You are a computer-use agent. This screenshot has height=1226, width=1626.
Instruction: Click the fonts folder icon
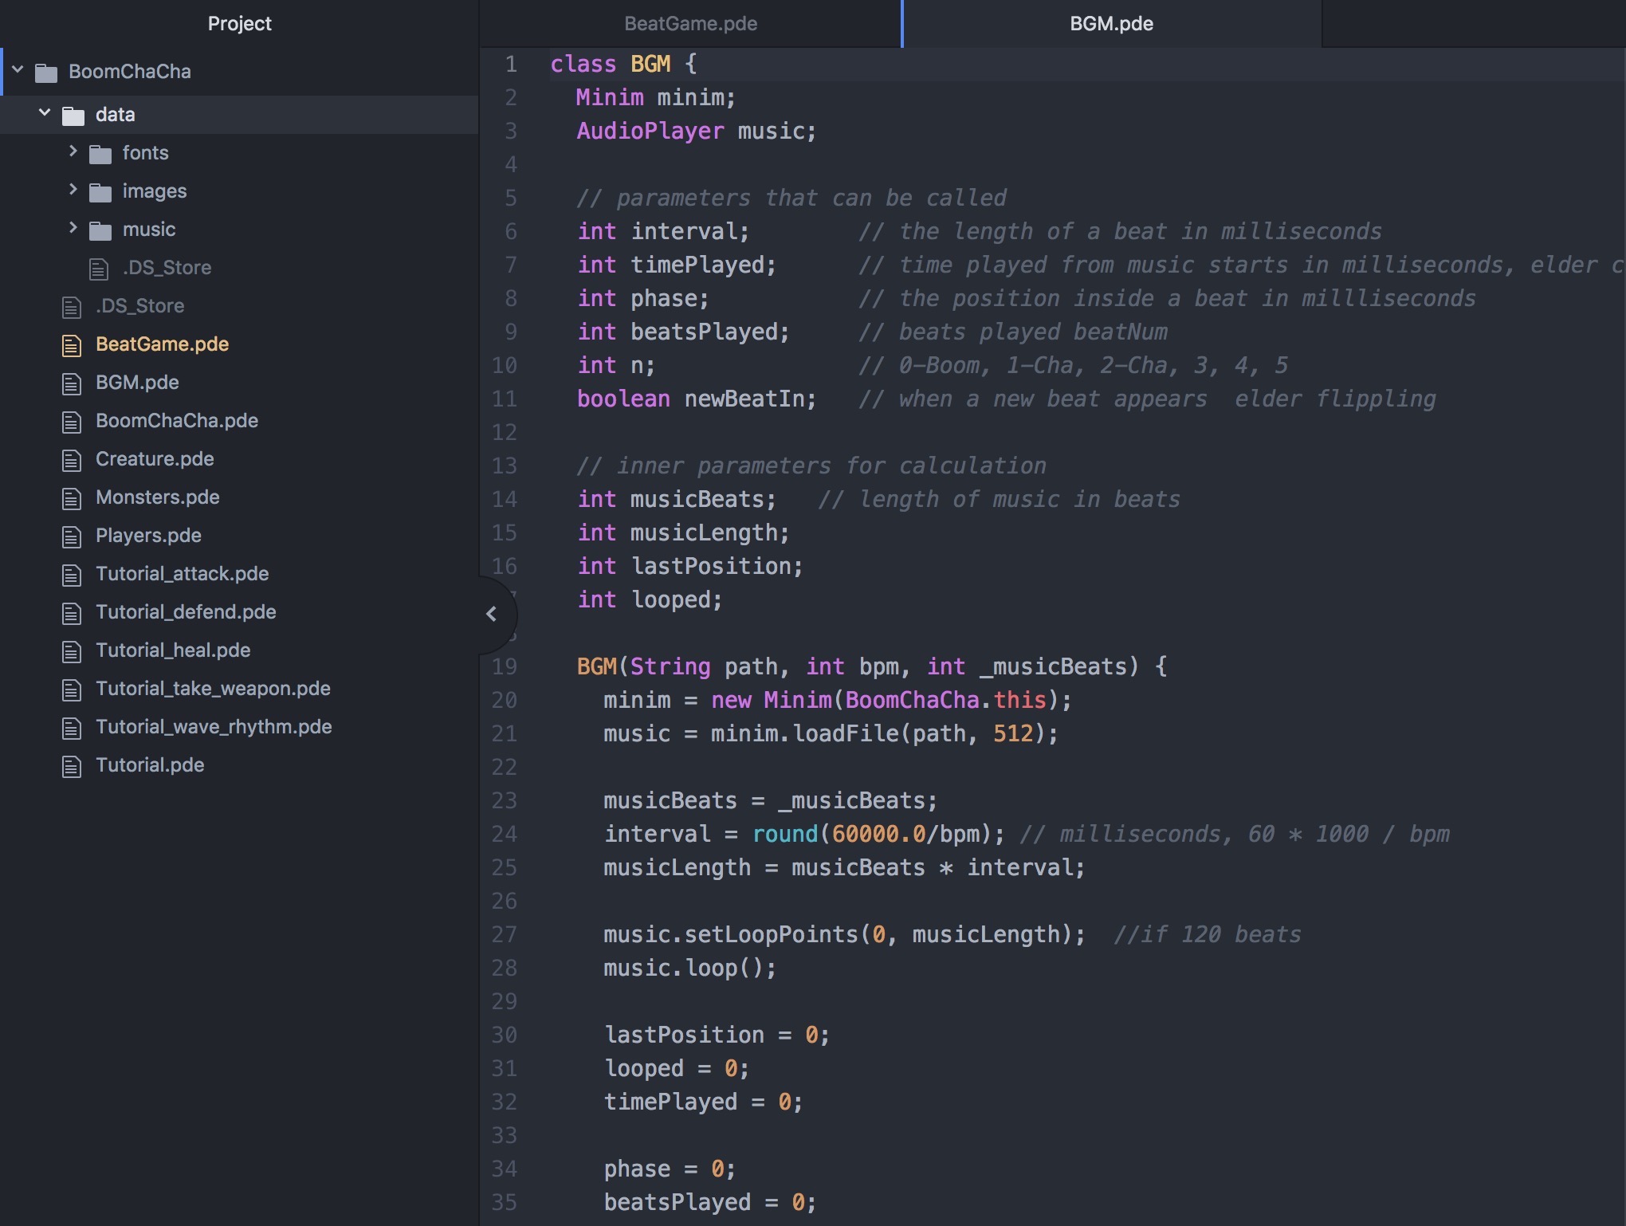click(x=100, y=154)
